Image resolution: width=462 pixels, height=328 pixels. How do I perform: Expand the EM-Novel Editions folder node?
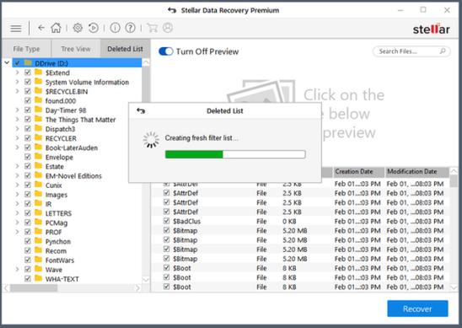[x=17, y=175]
